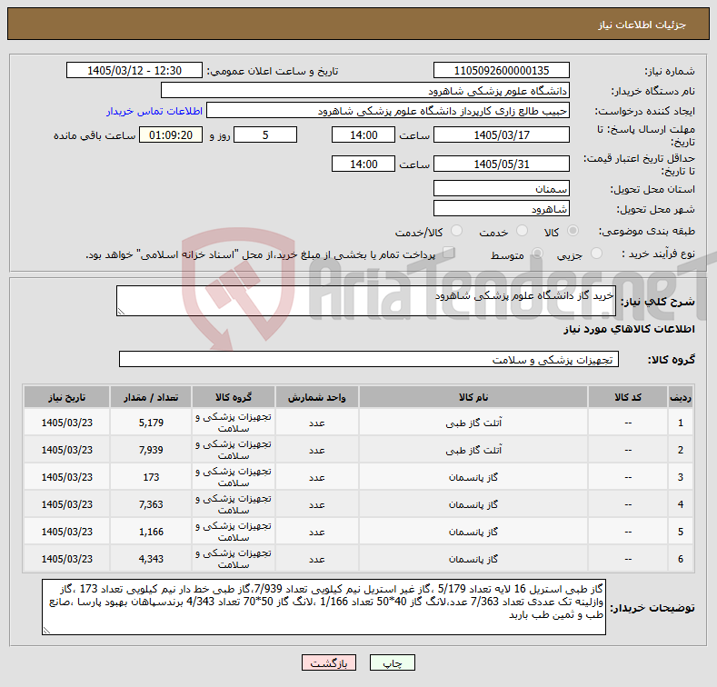Screen dimensions: 717x687
Task: Click the گروه کالا field
Action: [369, 360]
